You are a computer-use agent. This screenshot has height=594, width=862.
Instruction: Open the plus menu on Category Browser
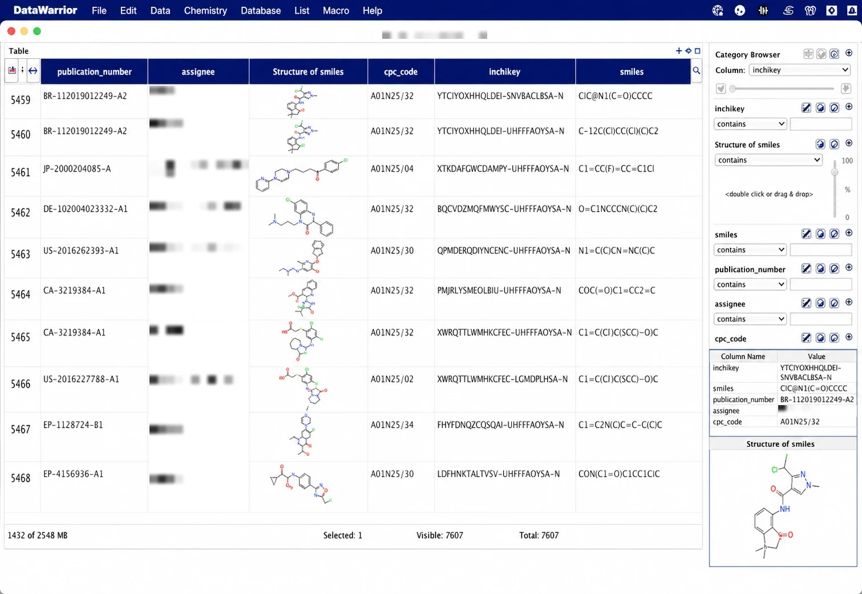point(849,53)
